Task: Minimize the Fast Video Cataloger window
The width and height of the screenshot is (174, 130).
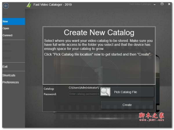Action: click(x=155, y=4)
